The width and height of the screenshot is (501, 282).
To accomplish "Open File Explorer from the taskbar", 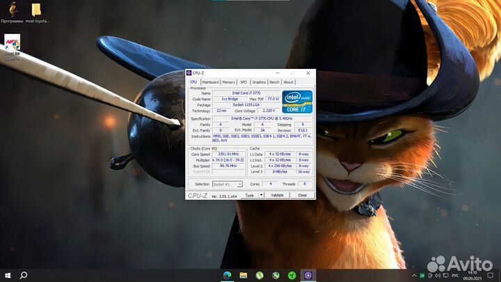I will (x=244, y=275).
